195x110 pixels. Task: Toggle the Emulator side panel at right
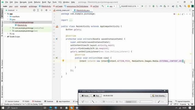(193, 73)
